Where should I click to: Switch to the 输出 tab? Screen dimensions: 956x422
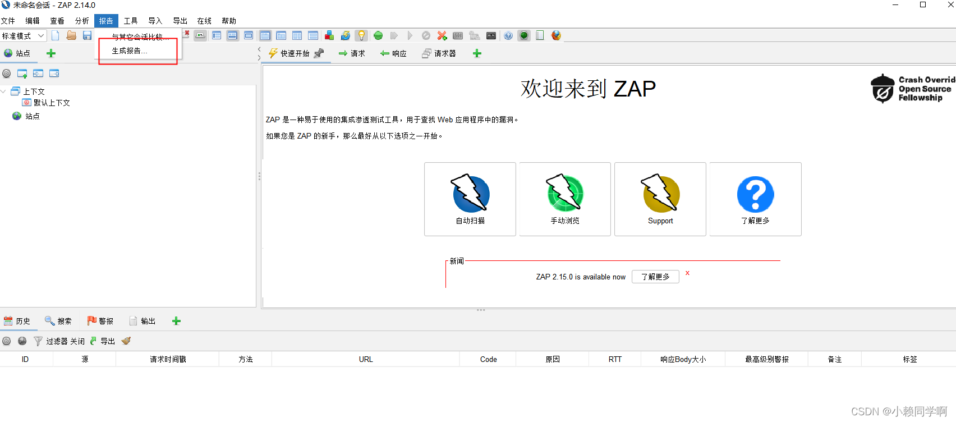point(142,321)
